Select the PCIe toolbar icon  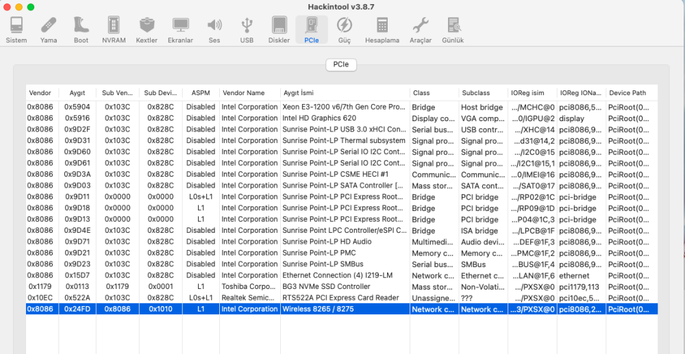(x=312, y=29)
